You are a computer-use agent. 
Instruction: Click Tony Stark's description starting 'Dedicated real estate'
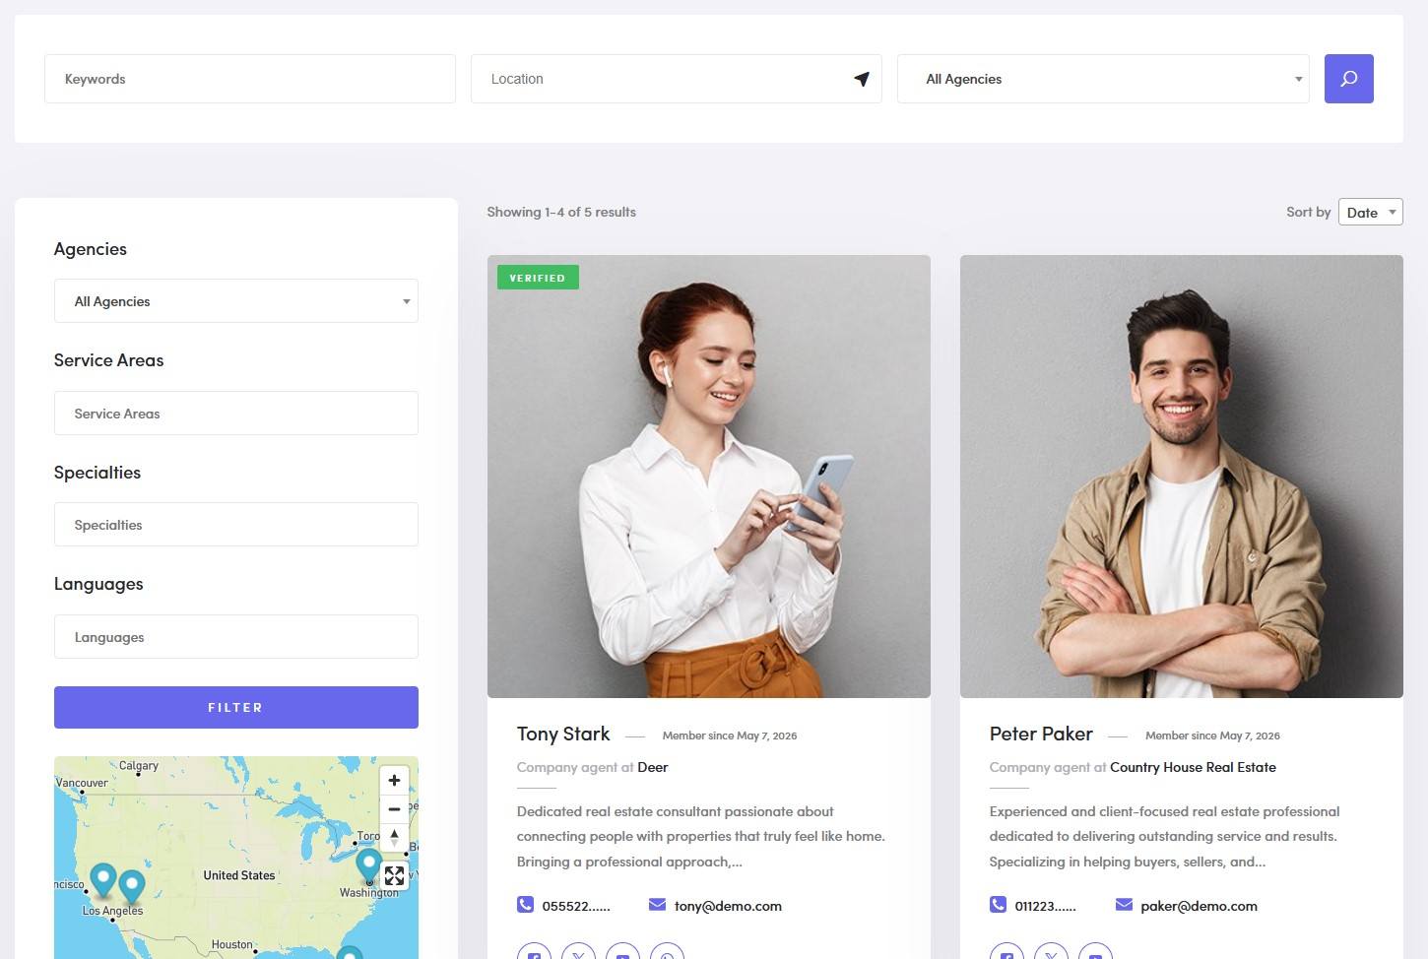(x=701, y=836)
